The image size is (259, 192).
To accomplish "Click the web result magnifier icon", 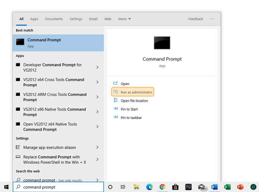I will (18, 180).
